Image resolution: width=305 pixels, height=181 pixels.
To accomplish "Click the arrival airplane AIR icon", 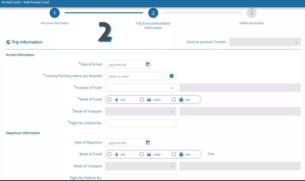I will pos(117,100).
